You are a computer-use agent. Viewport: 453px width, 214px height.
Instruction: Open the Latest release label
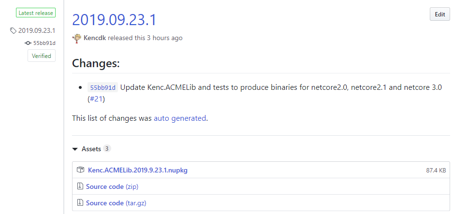36,13
